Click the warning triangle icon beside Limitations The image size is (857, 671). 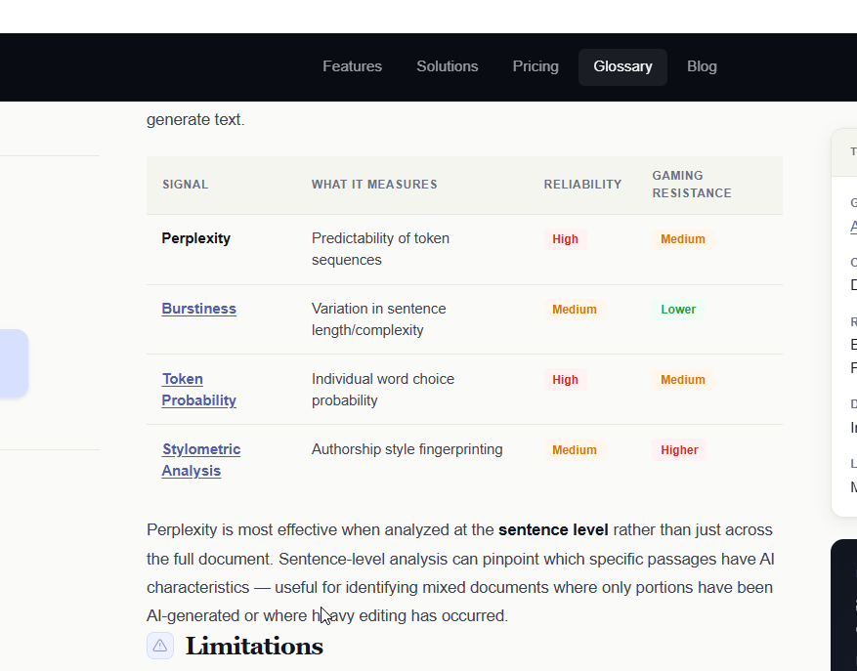click(160, 646)
